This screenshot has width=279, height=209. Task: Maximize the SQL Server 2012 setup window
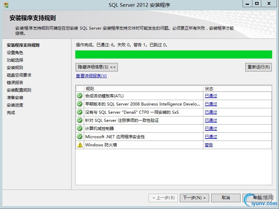coord(257,4)
